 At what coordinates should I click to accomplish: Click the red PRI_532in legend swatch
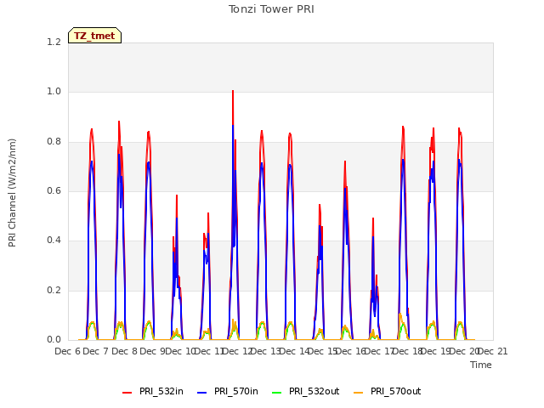point(127,393)
